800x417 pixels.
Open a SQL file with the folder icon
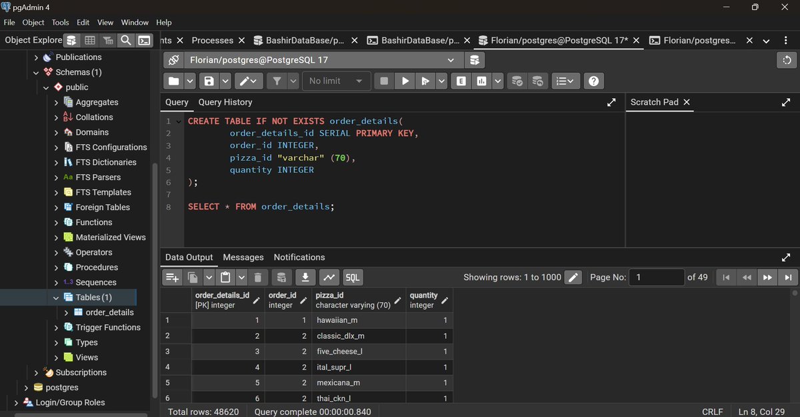(174, 81)
